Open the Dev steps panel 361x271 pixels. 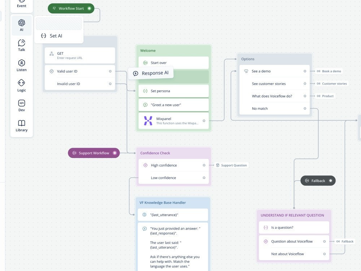[x=21, y=106]
